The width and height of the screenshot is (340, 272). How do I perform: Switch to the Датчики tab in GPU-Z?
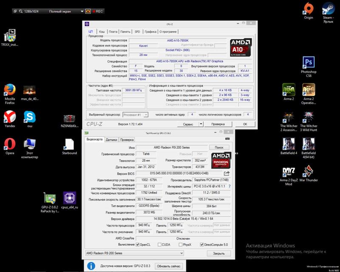(111, 139)
